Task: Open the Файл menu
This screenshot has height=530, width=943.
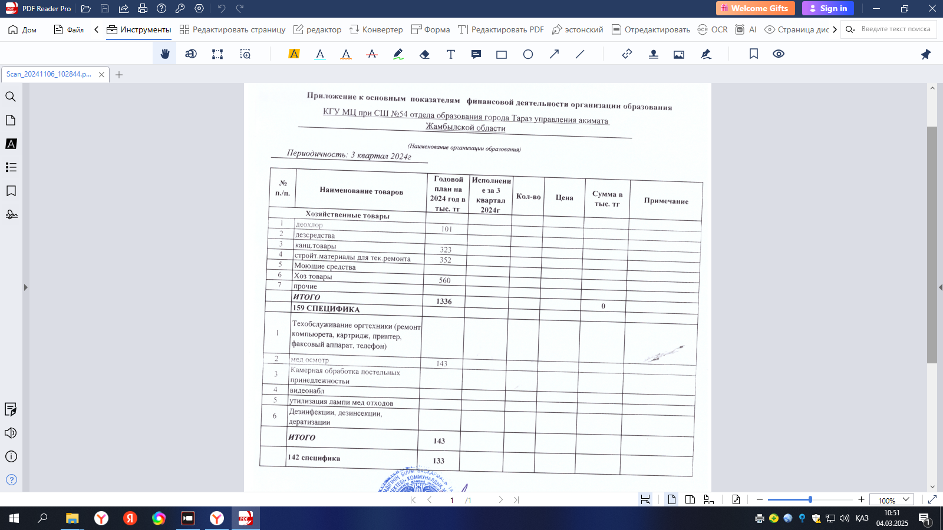Action: pos(69,29)
